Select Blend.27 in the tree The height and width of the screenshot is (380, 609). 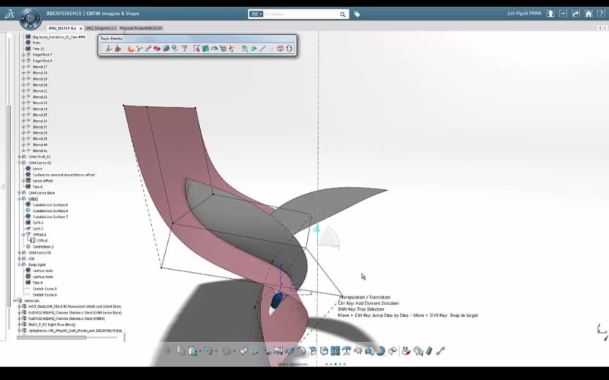point(40,66)
